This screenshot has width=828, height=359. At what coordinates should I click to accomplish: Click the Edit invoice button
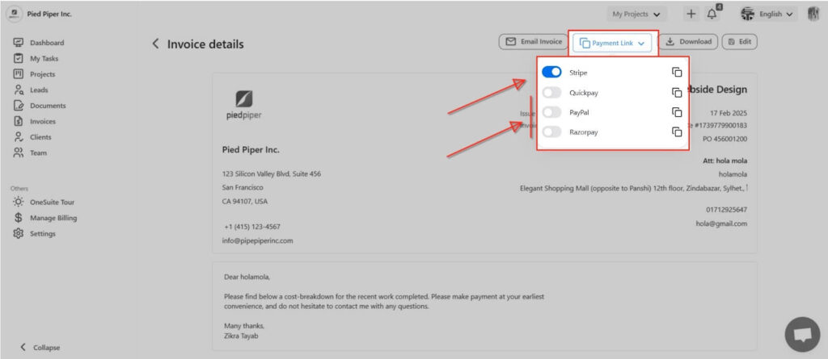click(739, 42)
